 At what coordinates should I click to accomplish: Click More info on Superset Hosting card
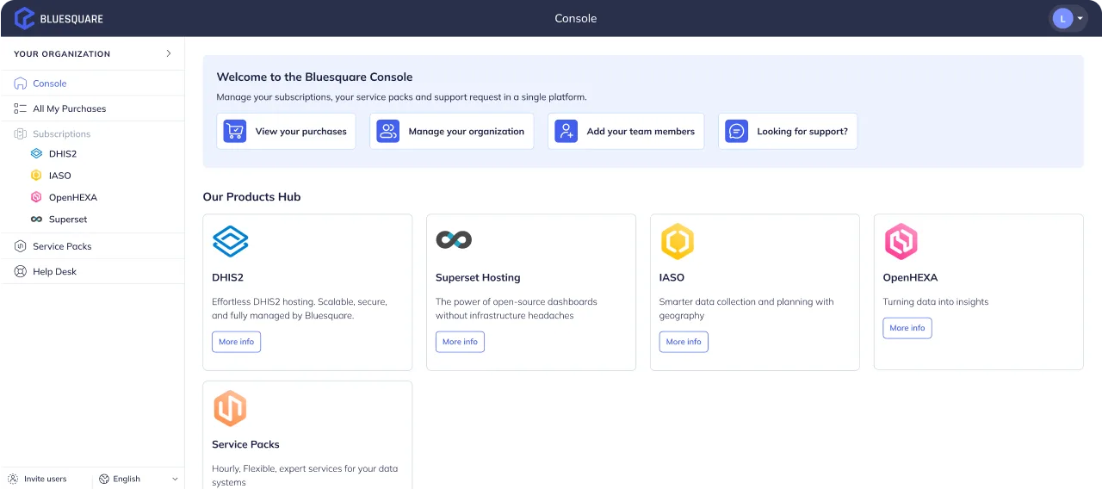point(460,342)
